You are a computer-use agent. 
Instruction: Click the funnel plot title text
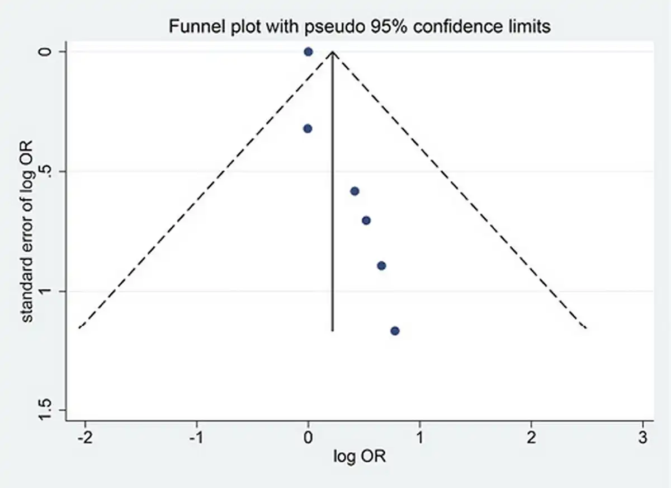360,26
